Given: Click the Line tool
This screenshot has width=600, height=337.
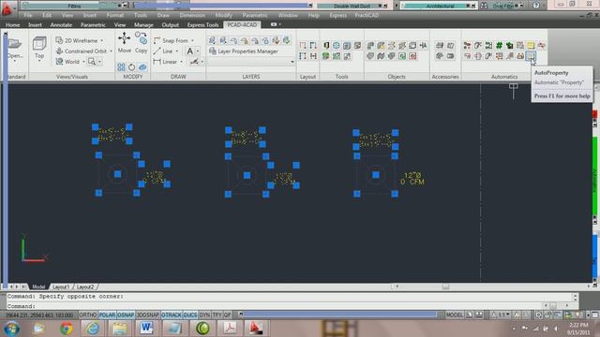Looking at the screenshot, I should 163,51.
